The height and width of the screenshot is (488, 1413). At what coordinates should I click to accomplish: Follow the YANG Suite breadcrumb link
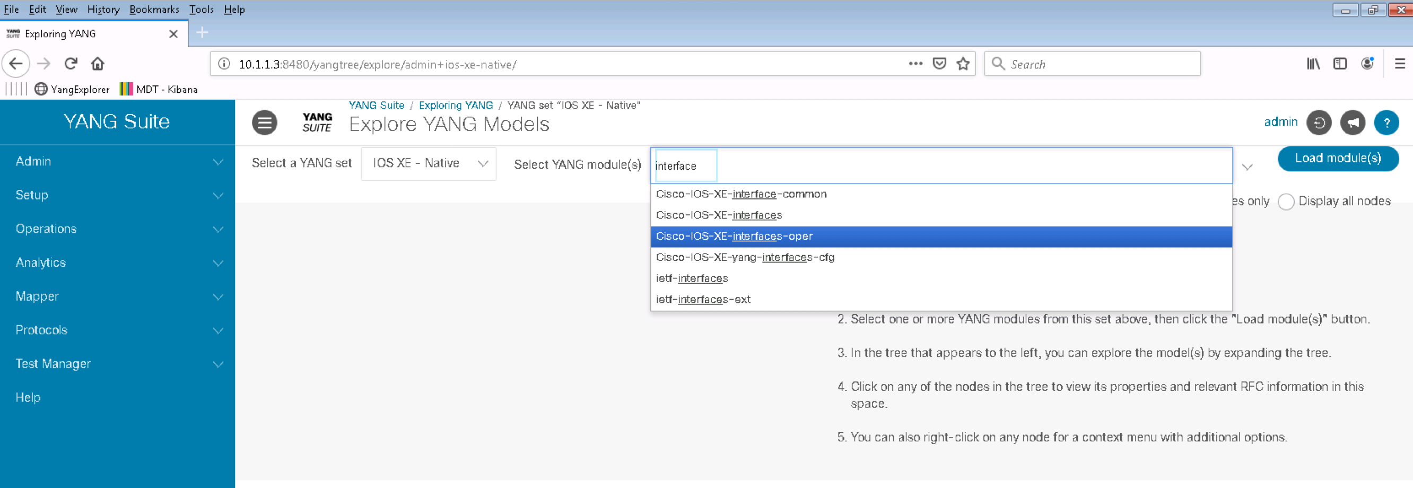pos(376,105)
